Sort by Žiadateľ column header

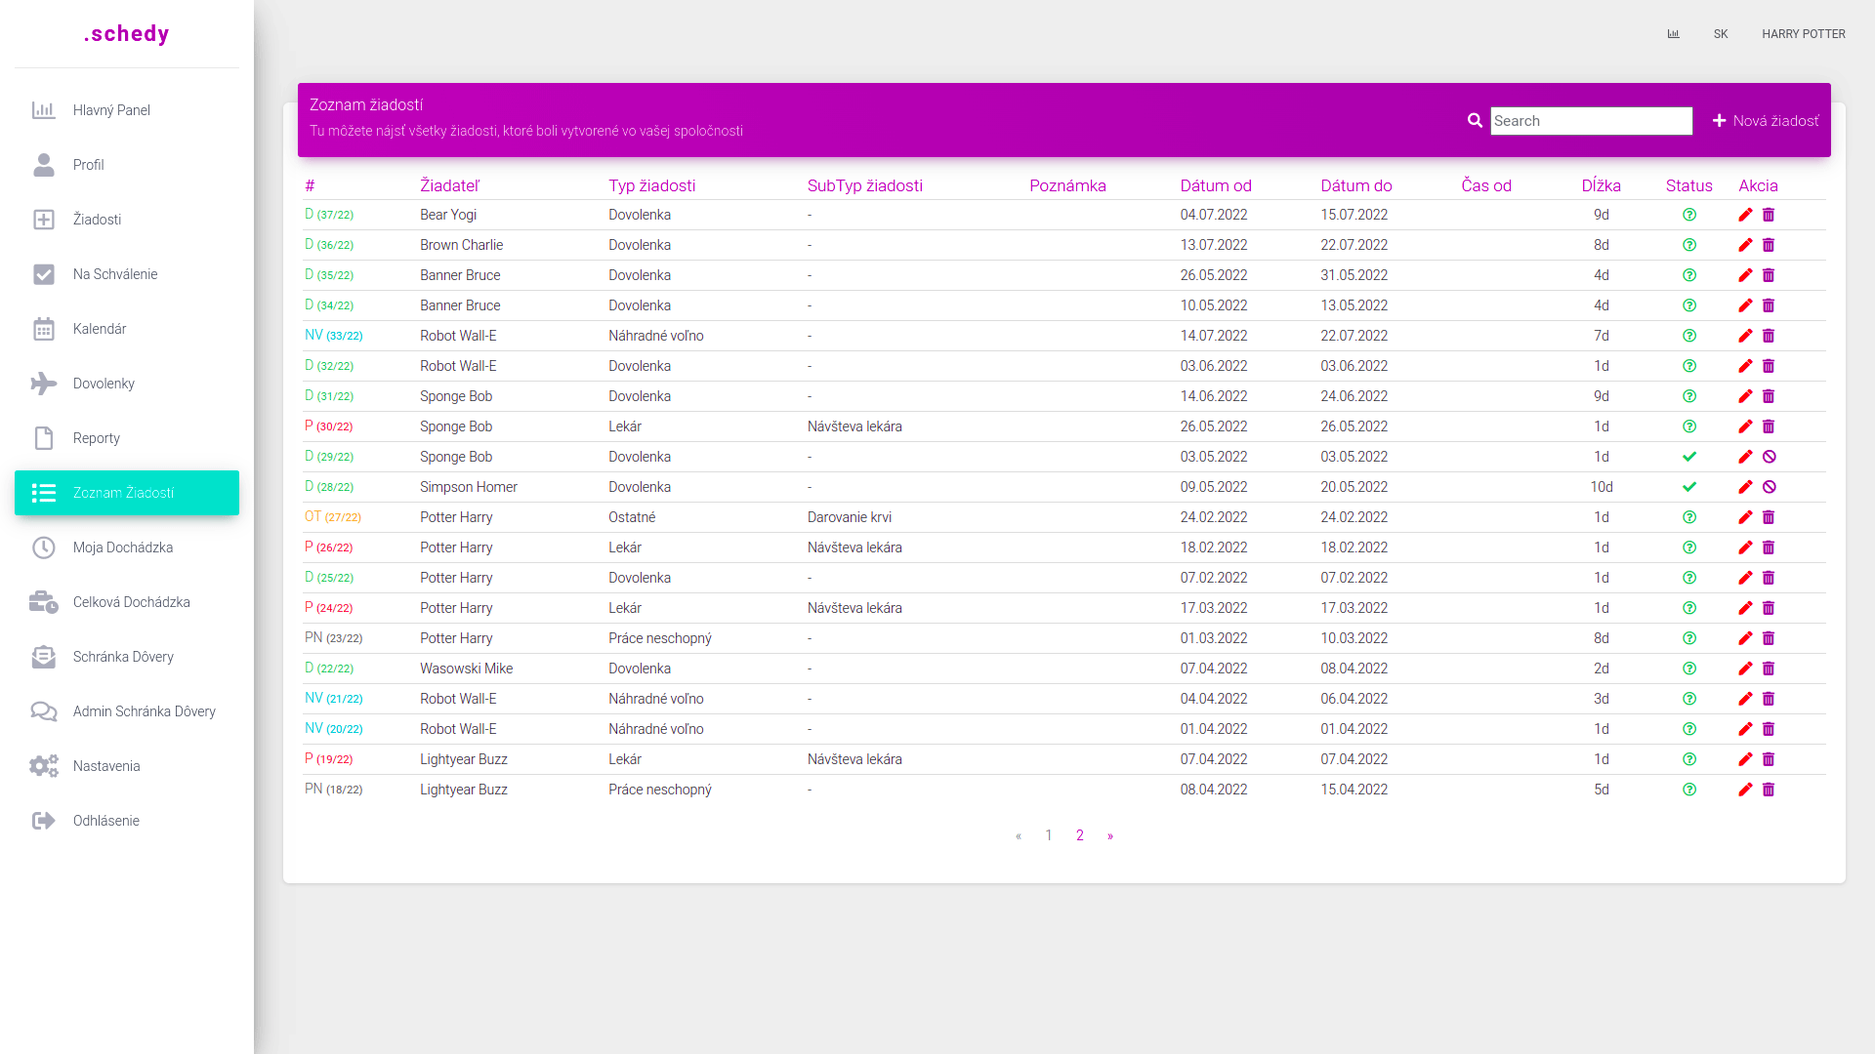tap(450, 185)
